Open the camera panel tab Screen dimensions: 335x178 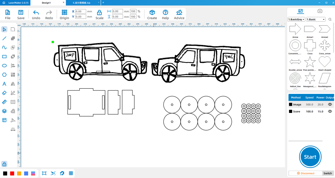(319, 11)
